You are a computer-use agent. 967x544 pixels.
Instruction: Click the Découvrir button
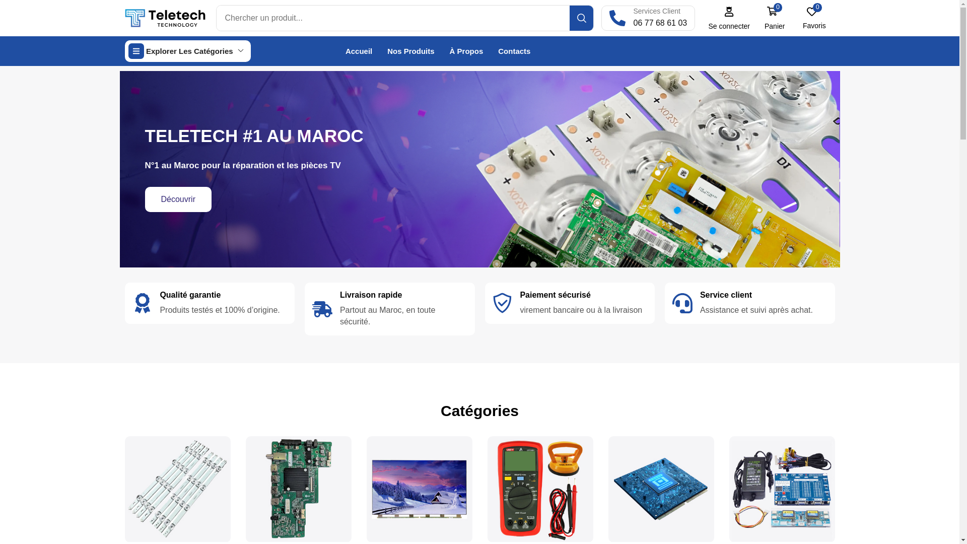(x=178, y=199)
